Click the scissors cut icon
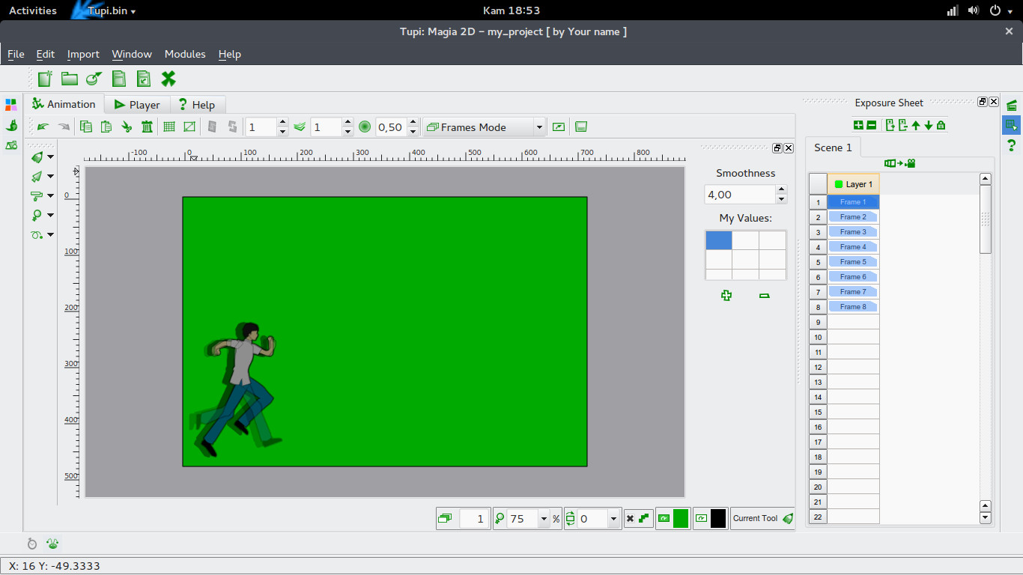 pyautogui.click(x=127, y=127)
